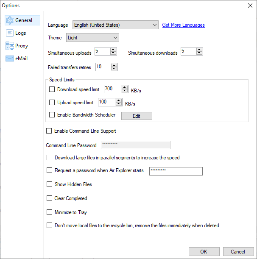This screenshot has height=259, width=257.
Task: Enable the Download speed limit checkbox
Action: (52, 89)
